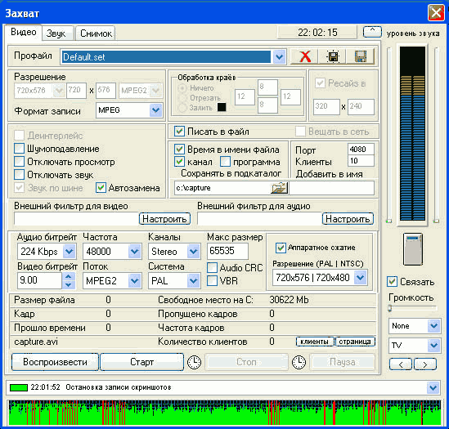
Task: Click the save-as profile floppy icon
Action: [360, 56]
